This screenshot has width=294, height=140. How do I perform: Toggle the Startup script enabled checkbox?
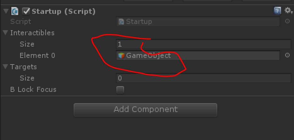tap(26, 11)
